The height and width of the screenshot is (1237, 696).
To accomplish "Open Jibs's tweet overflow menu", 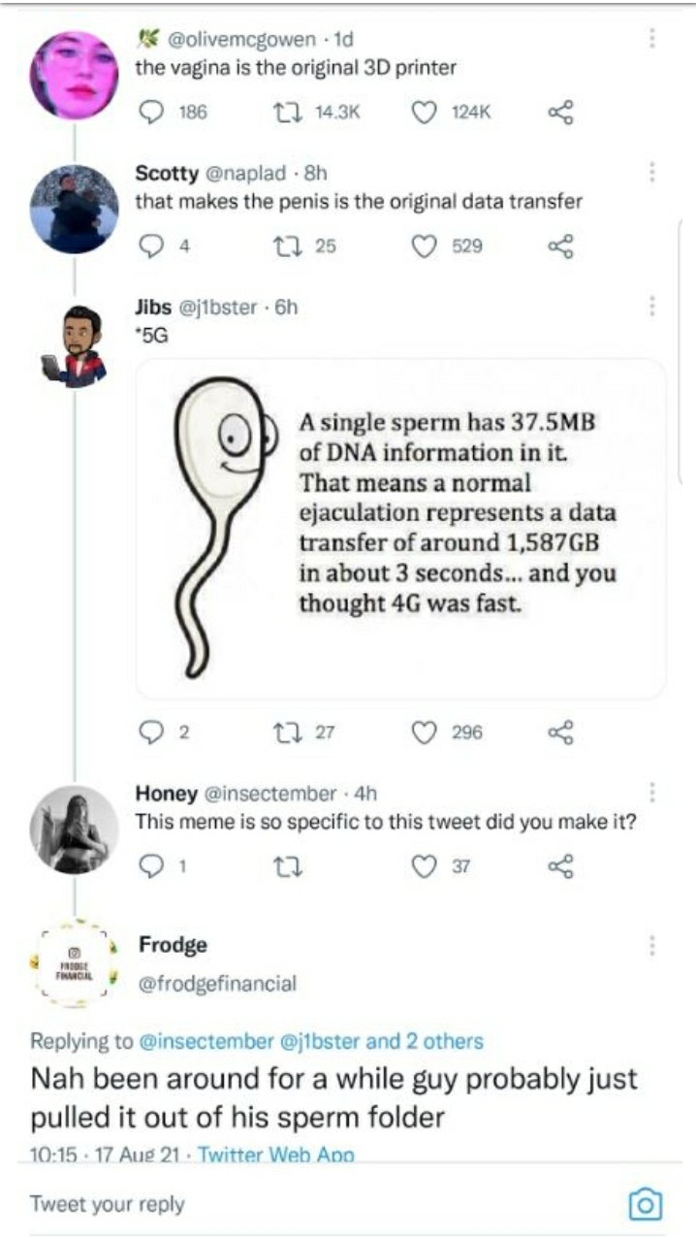I will (652, 307).
